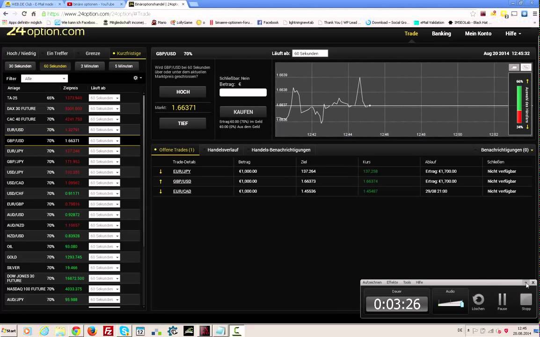The width and height of the screenshot is (540, 337).
Task: Open Handels-Benachrichtigungen tab
Action: [x=281, y=150]
